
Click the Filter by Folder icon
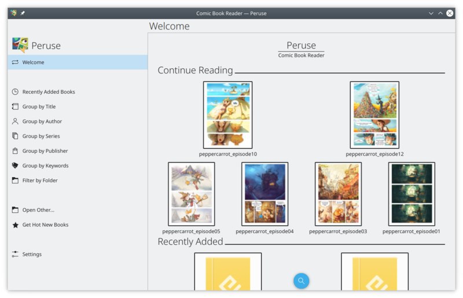tap(15, 181)
